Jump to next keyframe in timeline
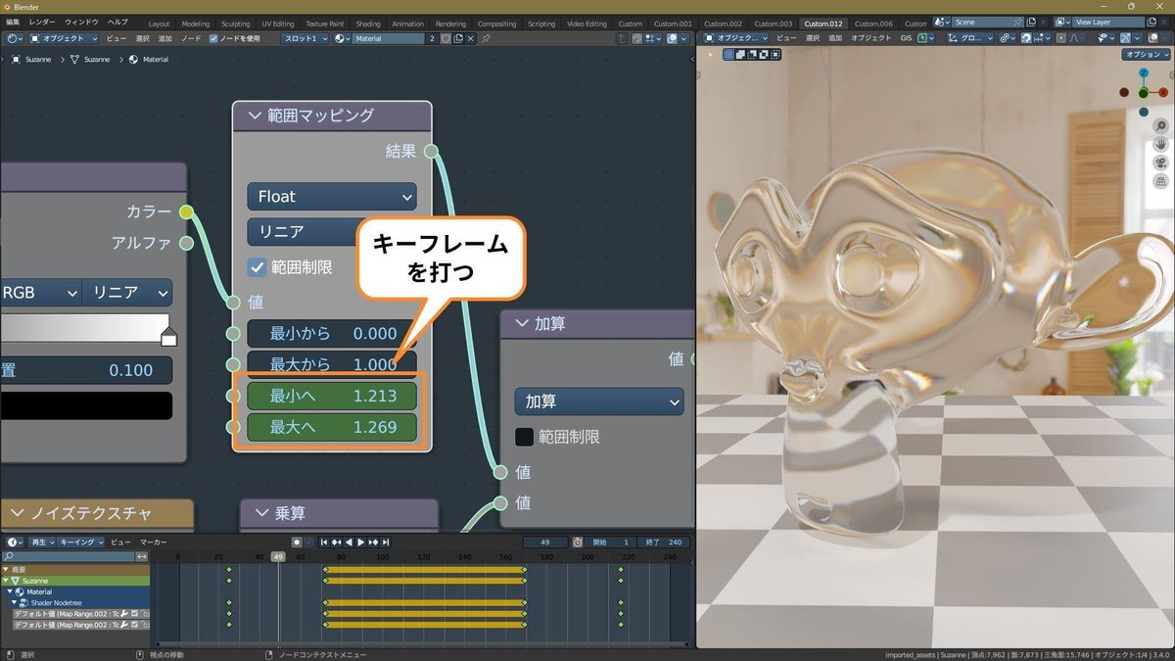Screen dimensions: 1175x661 point(373,542)
